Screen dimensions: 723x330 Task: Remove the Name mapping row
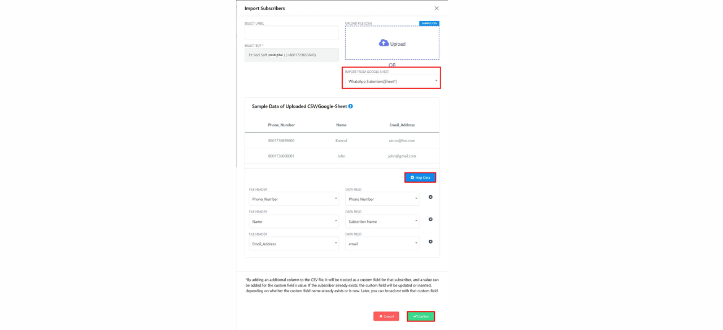click(430, 219)
